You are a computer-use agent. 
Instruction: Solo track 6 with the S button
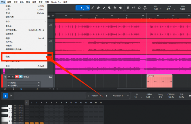13,77
